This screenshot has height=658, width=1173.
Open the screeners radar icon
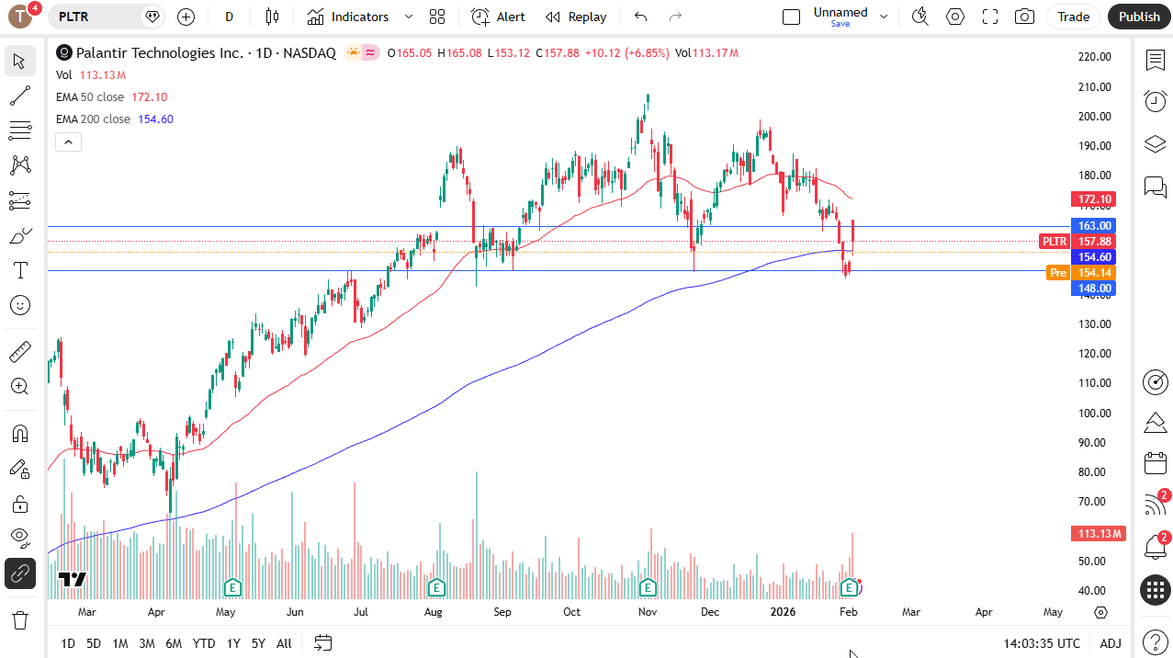click(x=1156, y=382)
